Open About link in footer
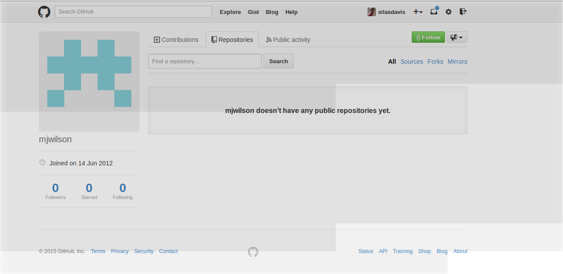Image resolution: width=563 pixels, height=274 pixels. coord(460,251)
